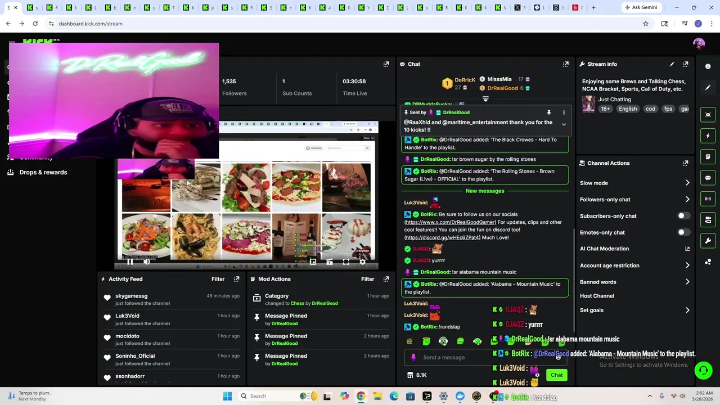Viewport: 720px width, 405px height.
Task: Click the Chat send button
Action: click(x=556, y=375)
